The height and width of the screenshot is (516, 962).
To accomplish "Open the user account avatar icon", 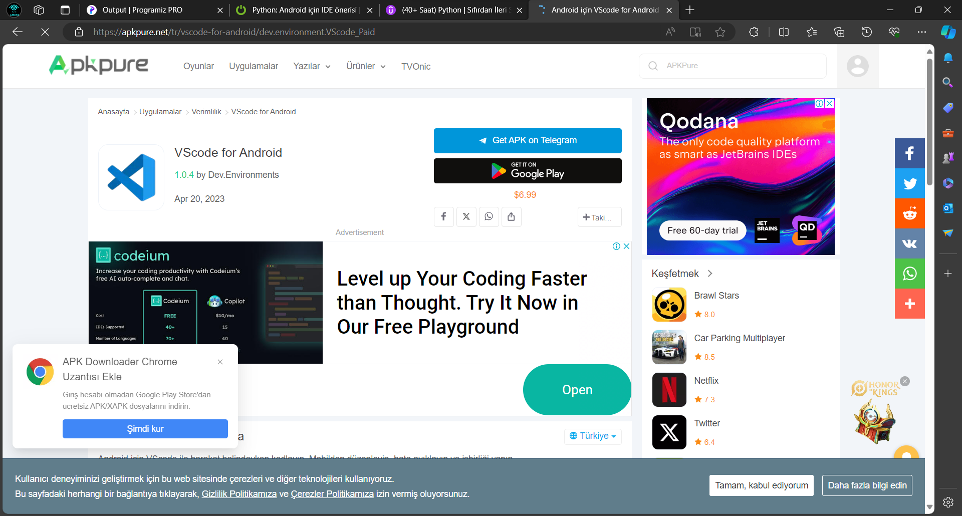I will [x=858, y=66].
